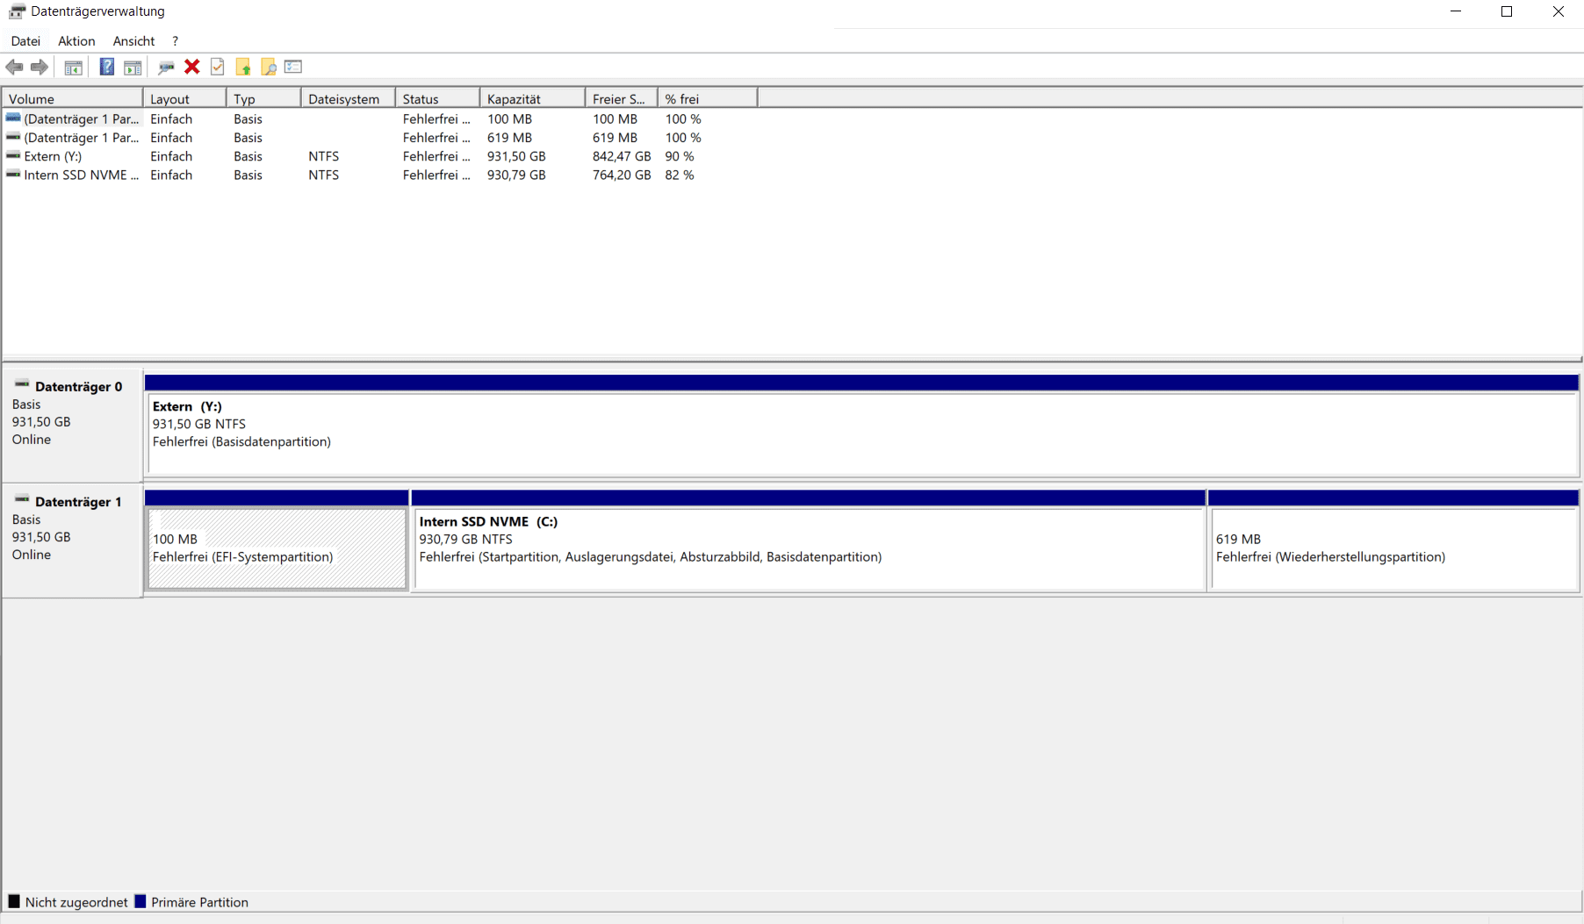Select the Datenträger 0 disk label panel
Screen dimensions: 1584x924
pyautogui.click(x=73, y=425)
